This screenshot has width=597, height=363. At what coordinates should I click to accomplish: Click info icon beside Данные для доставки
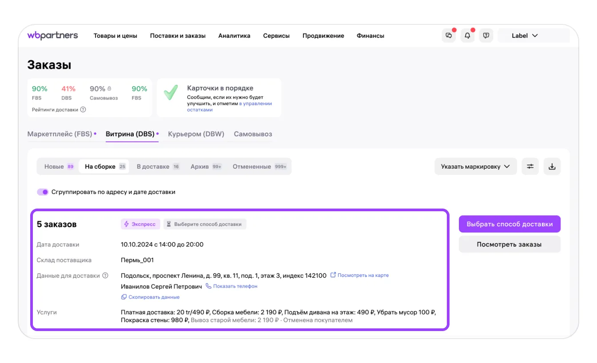tap(105, 276)
